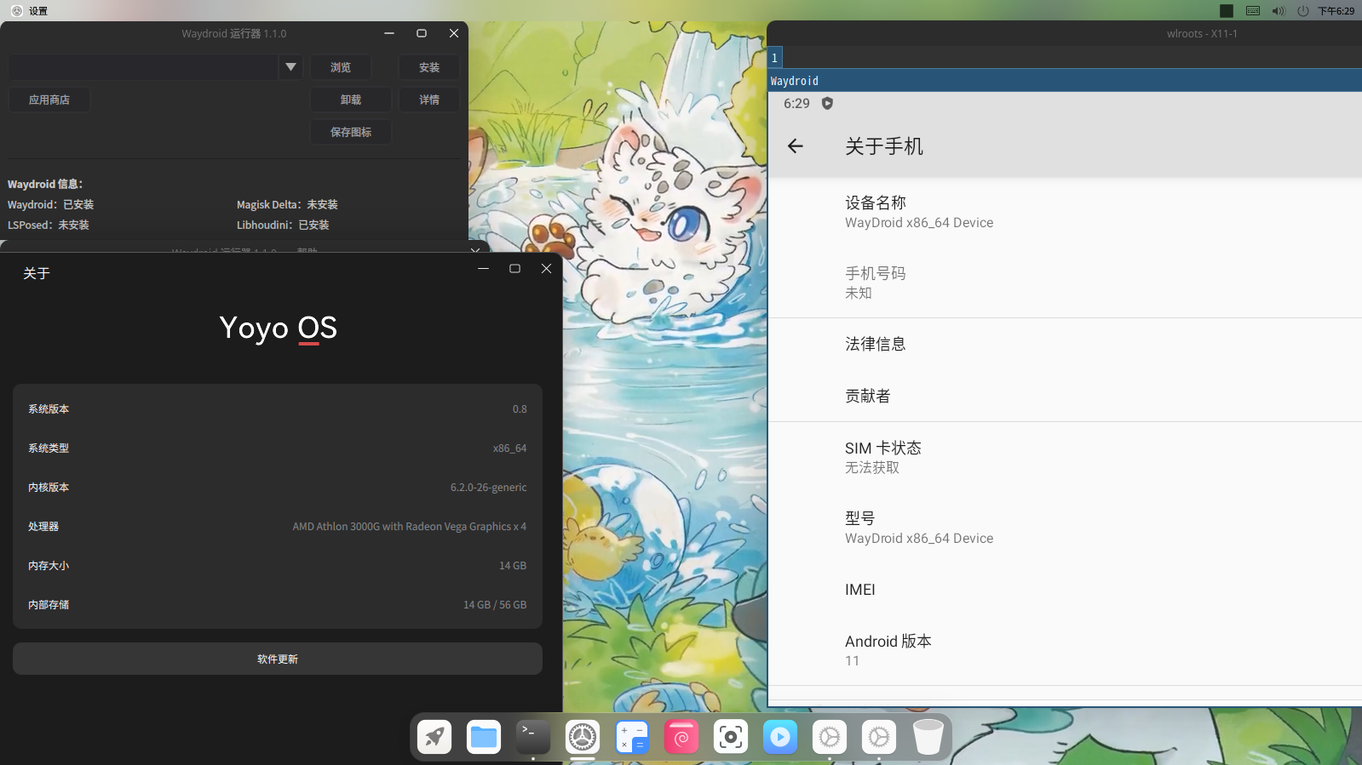
Task: Launch the calculator from the dock
Action: click(x=632, y=737)
